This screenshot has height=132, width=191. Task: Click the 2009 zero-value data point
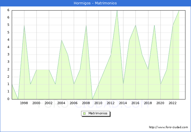pos(93,99)
